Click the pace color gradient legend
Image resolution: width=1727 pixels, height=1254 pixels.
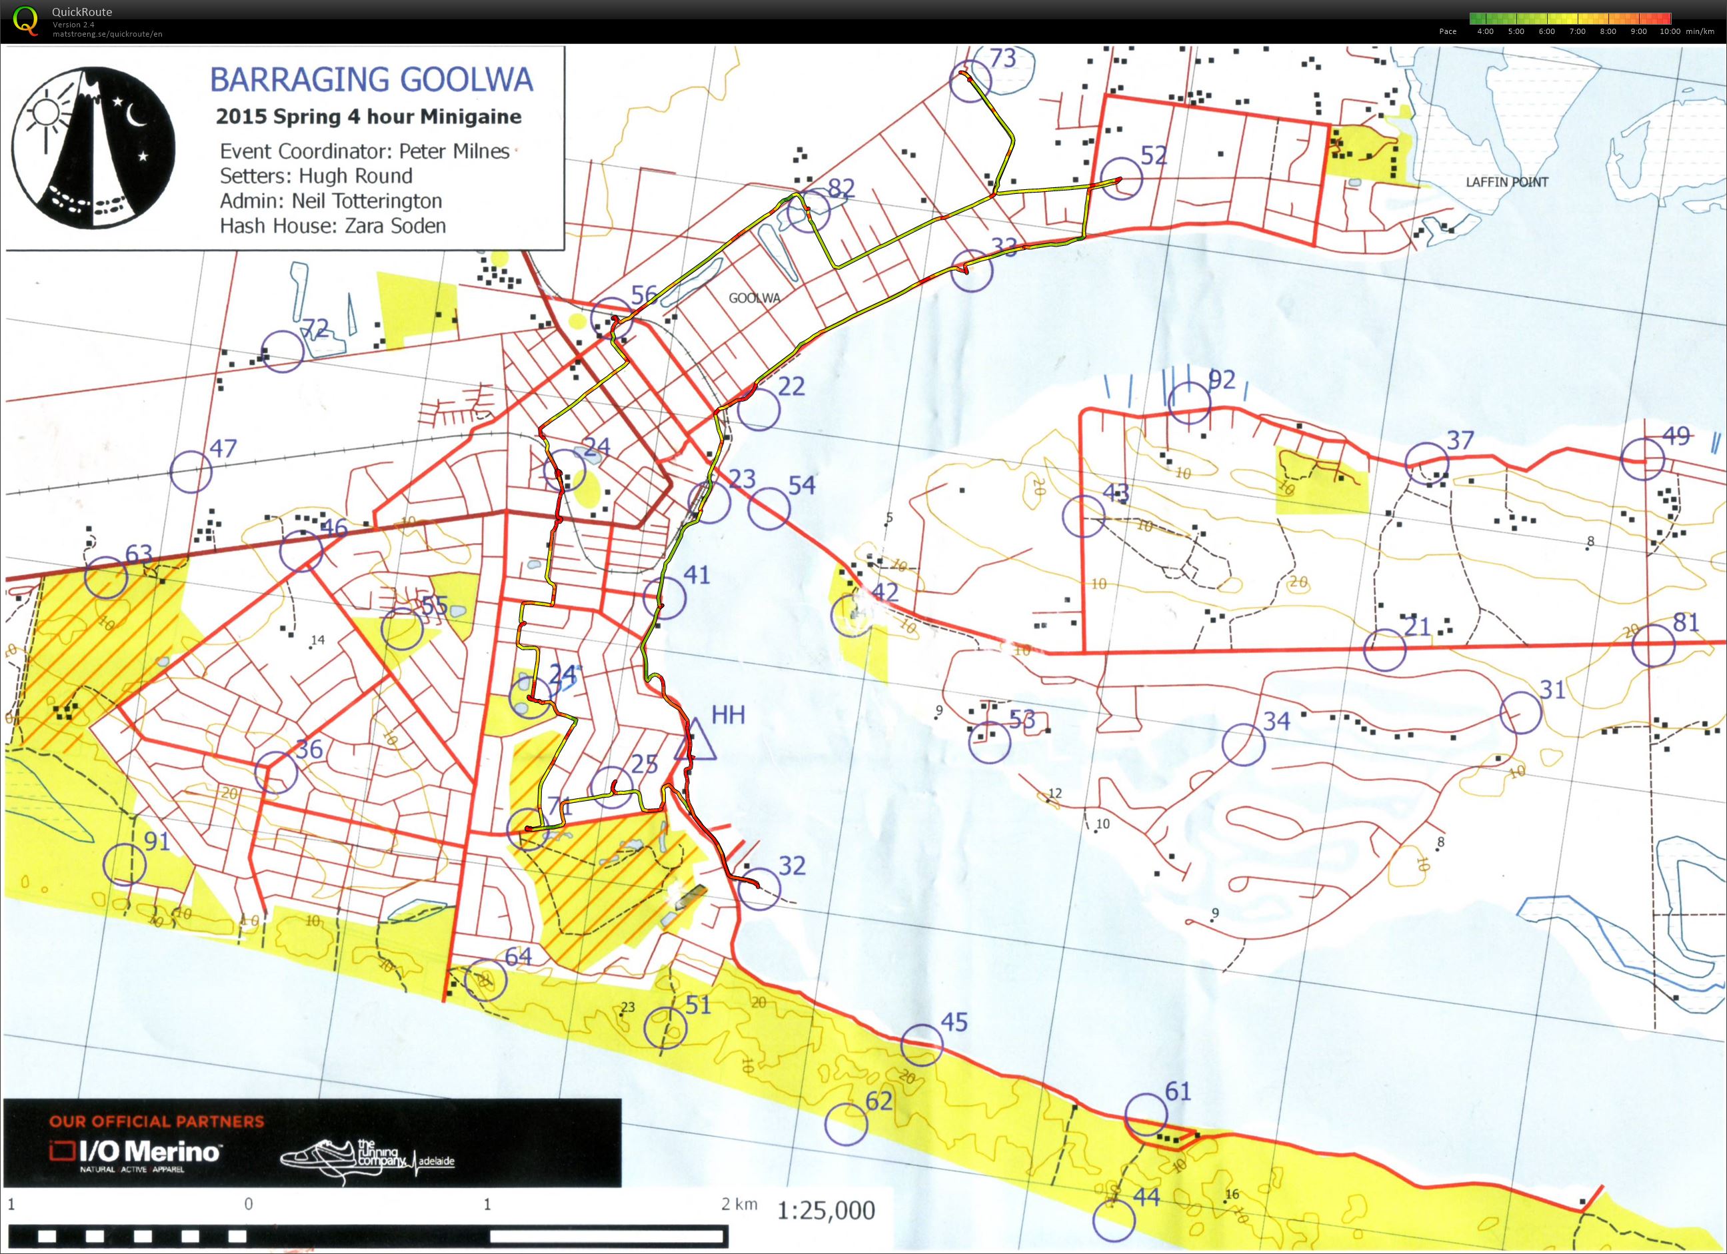(1570, 18)
